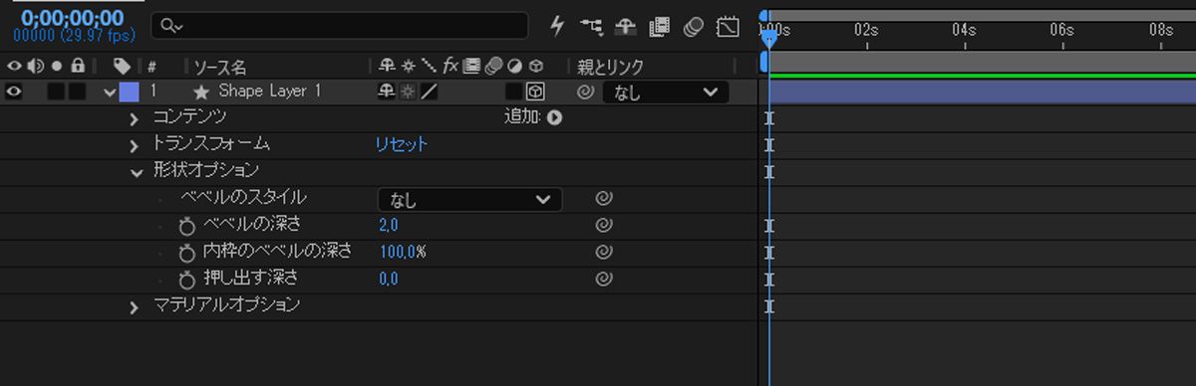Click the リセット link for transform
Viewport: 1196px width, 386px height.
click(x=402, y=144)
